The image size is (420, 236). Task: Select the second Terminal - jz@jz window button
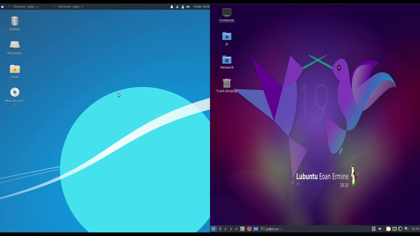pyautogui.click(x=68, y=7)
